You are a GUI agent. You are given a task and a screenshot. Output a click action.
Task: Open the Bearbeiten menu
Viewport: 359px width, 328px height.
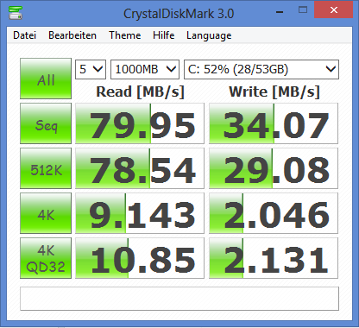tap(72, 35)
